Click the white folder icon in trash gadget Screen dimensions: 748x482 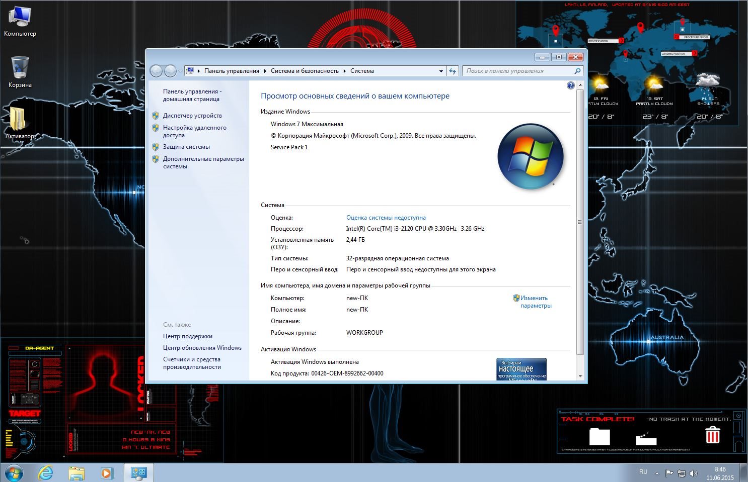[600, 436]
